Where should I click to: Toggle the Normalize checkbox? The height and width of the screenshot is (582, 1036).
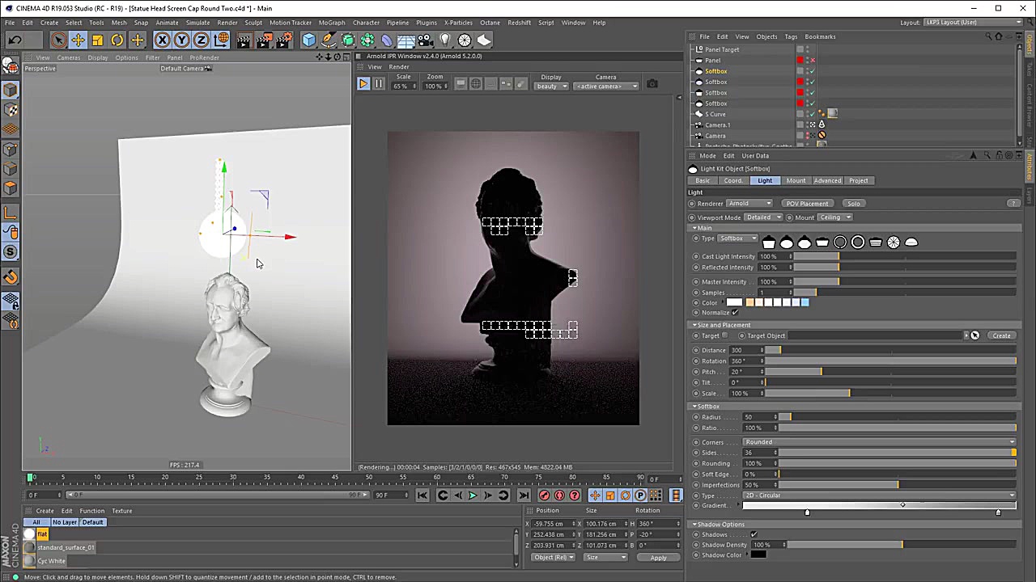point(735,313)
